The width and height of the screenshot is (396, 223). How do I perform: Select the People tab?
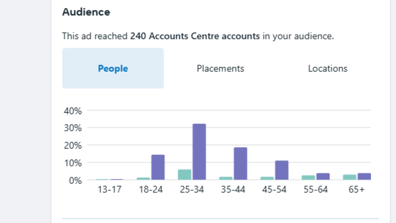point(113,68)
